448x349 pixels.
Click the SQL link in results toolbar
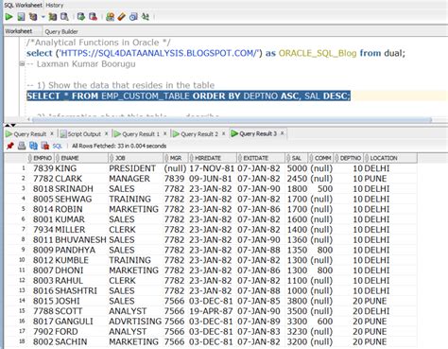click(57, 146)
